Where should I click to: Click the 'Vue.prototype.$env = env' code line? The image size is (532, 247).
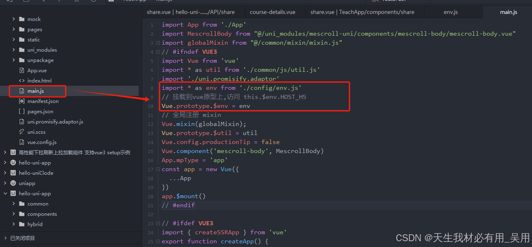coord(206,106)
